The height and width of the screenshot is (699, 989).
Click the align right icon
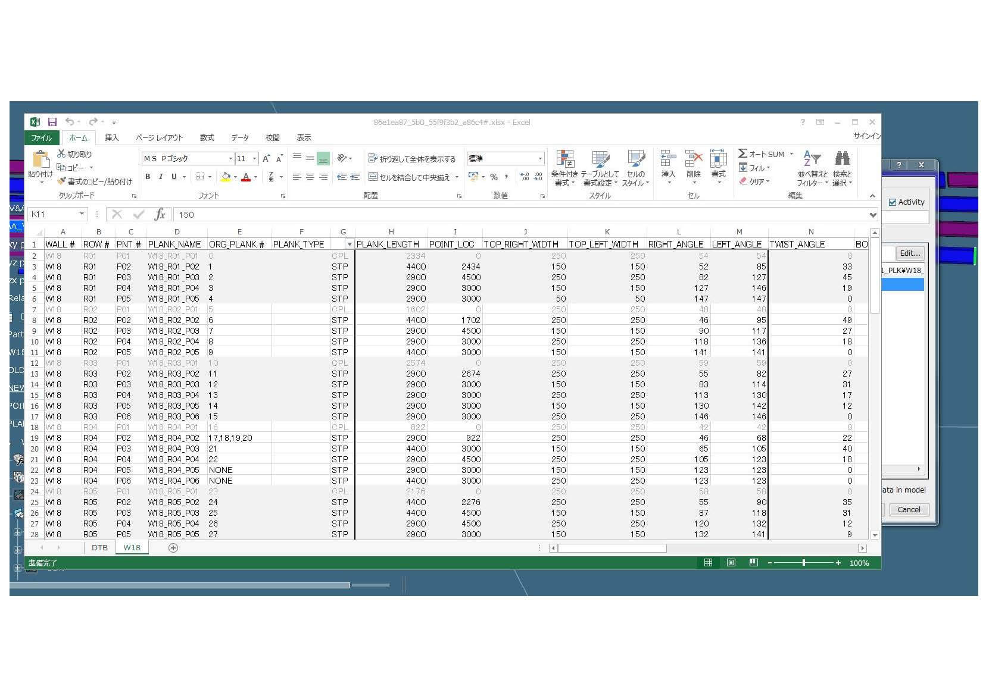[323, 177]
